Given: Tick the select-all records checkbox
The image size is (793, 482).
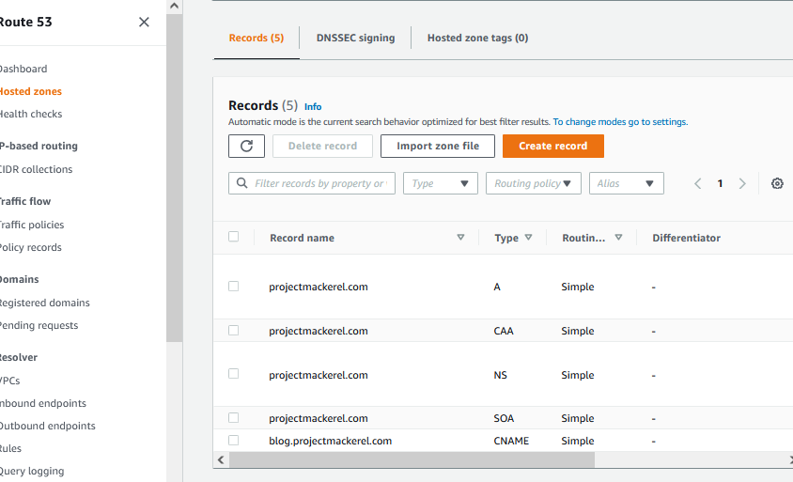Looking at the screenshot, I should pos(234,237).
